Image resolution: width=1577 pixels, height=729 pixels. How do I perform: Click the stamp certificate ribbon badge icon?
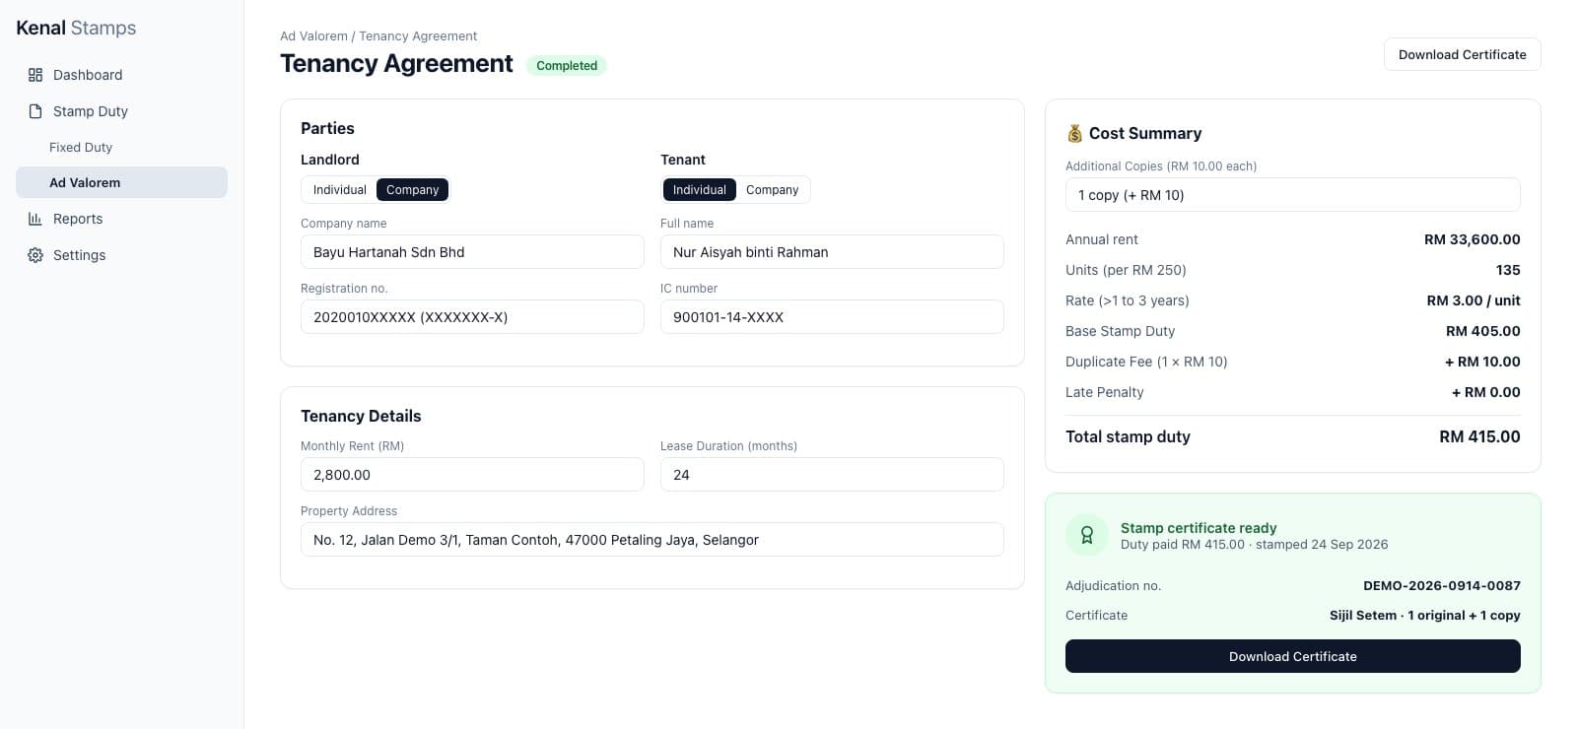tap(1087, 535)
